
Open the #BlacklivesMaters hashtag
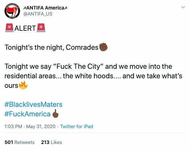(x=33, y=104)
